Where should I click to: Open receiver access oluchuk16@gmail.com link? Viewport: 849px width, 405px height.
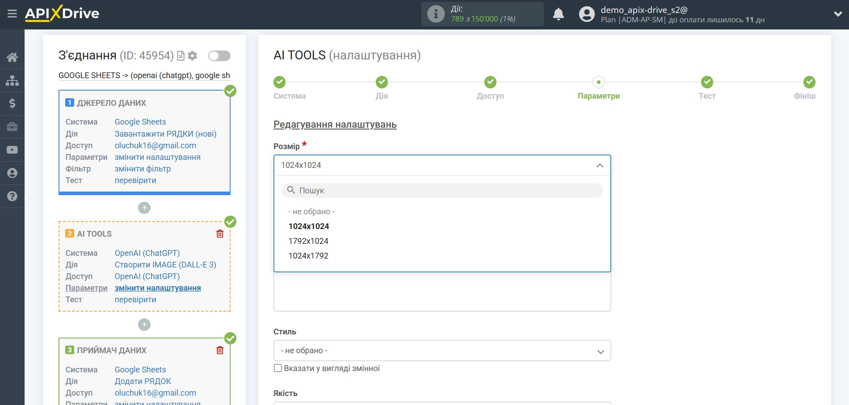[155, 393]
